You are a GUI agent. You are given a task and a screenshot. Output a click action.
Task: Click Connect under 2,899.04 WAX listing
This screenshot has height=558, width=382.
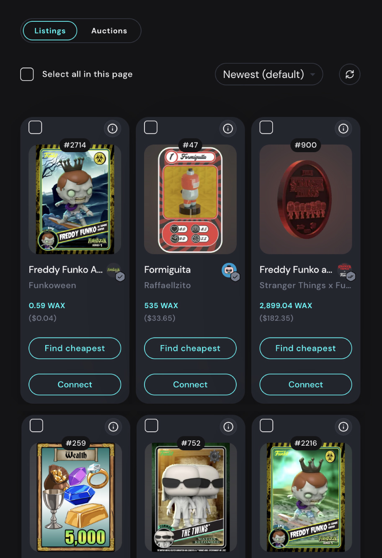pyautogui.click(x=306, y=384)
